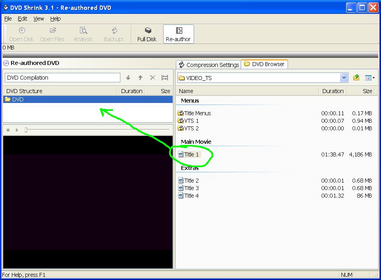Click the NUM status bar indicator

[x=346, y=275]
